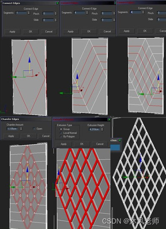
Task: Click Slide spinner in middle Connect Edges dialog
Action: click(114, 20)
